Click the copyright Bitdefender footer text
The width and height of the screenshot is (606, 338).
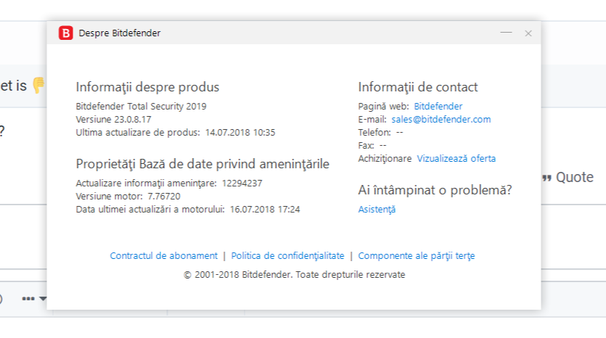point(294,275)
